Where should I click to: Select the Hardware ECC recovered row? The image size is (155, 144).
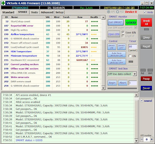(52, 60)
